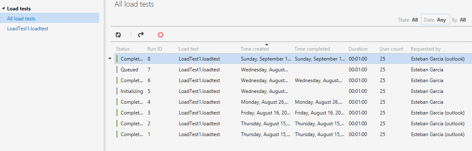The height and width of the screenshot is (151, 472).
Task: Stop the load test run
Action: (x=161, y=35)
